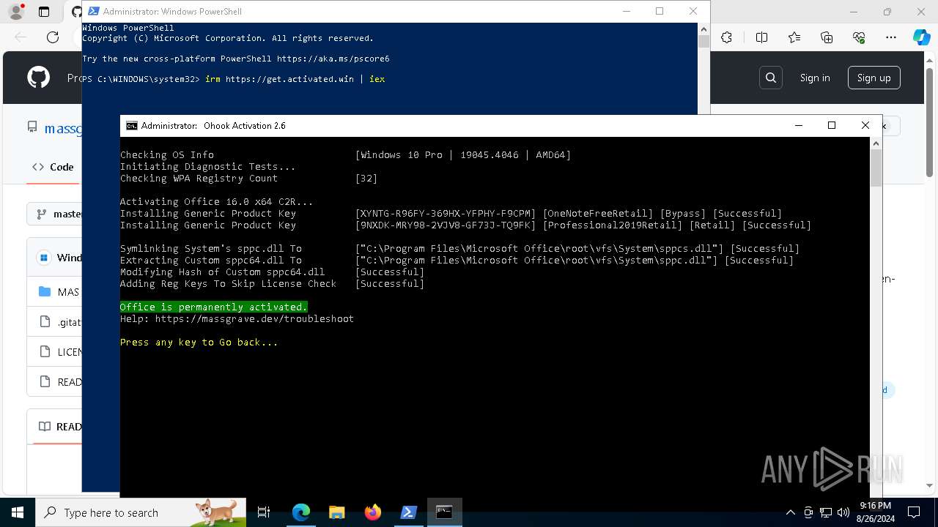This screenshot has width=938, height=527.
Task: Open the Edge profile avatar icon
Action: point(16,12)
